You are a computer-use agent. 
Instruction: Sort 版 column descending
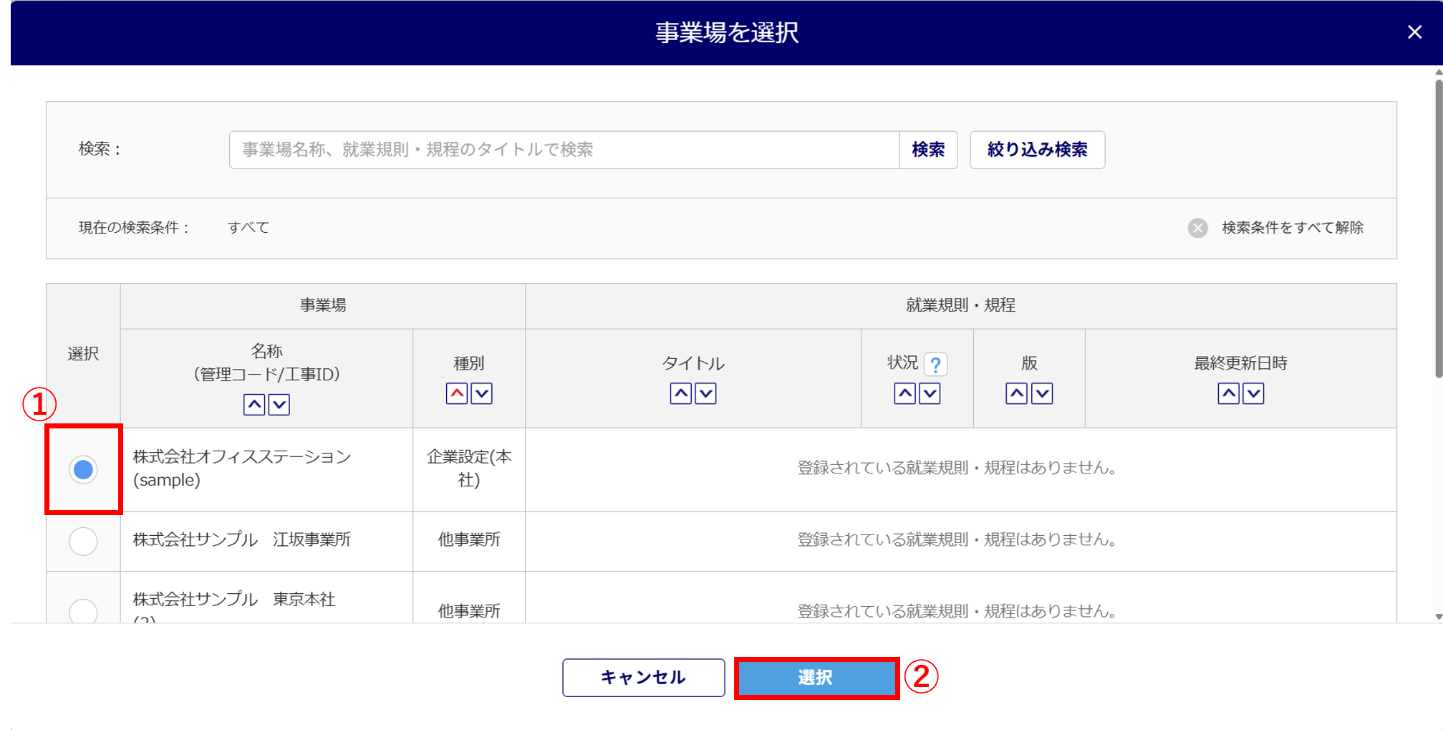pos(1042,393)
